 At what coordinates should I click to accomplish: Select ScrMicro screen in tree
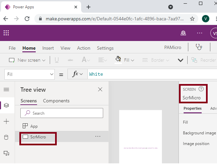(x=62, y=137)
